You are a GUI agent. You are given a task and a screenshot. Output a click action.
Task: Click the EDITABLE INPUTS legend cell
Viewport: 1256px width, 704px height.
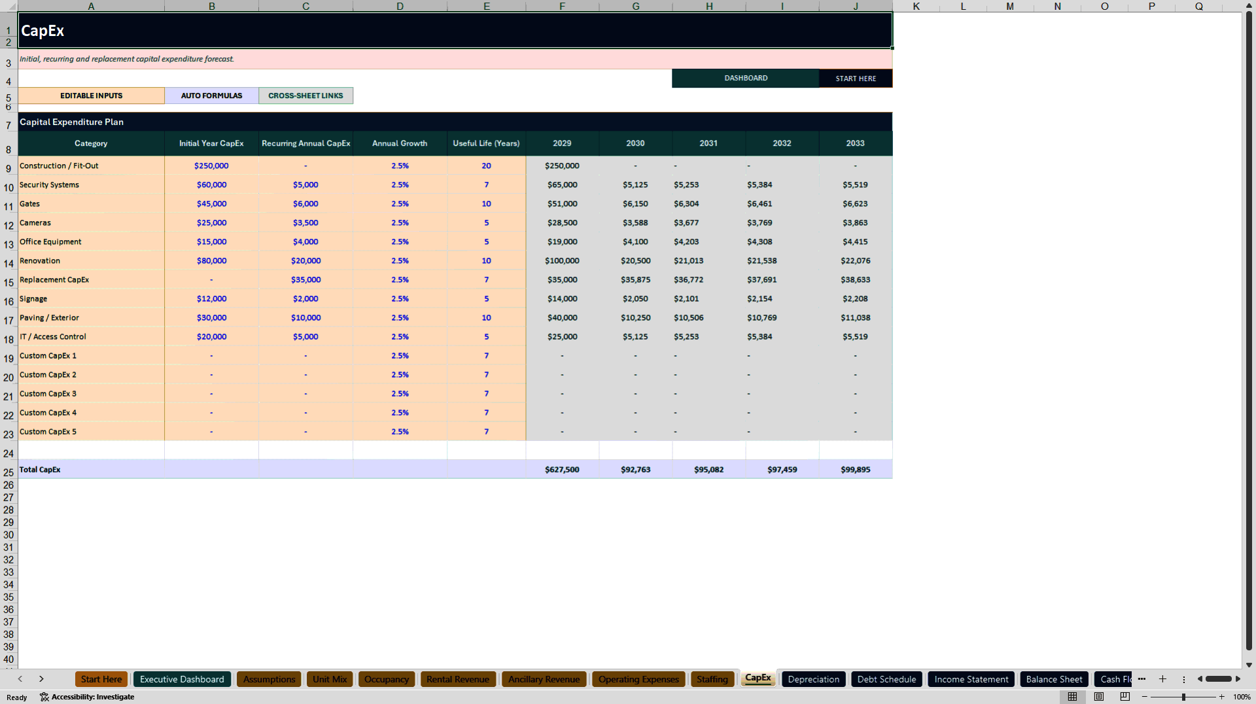click(x=91, y=96)
